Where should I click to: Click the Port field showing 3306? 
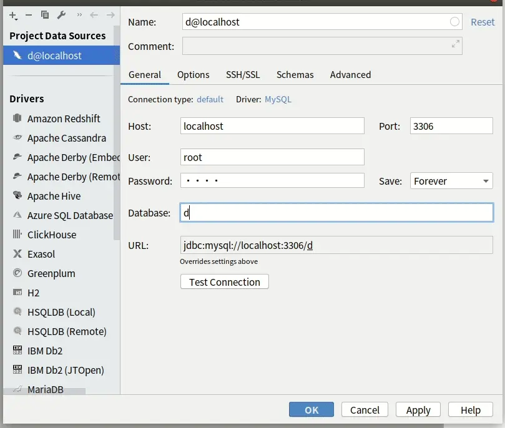point(451,126)
